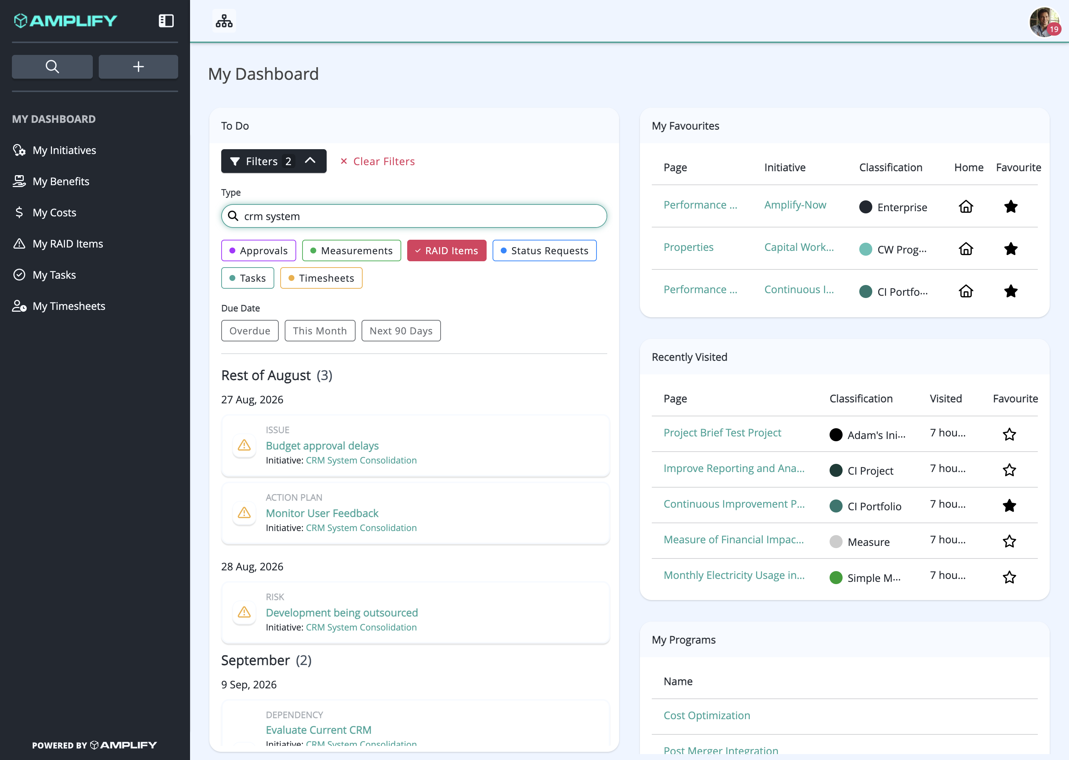Open the sidebar search button
The width and height of the screenshot is (1069, 760).
[52, 66]
